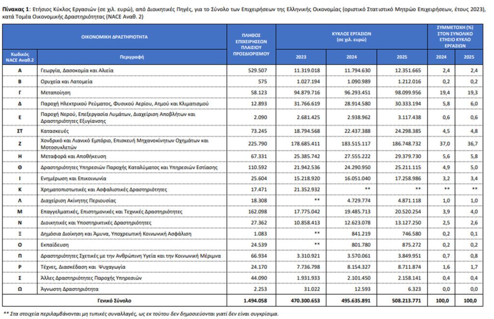Select the "Μεταποίηση" description cell
The image size is (494, 319).
(55, 91)
